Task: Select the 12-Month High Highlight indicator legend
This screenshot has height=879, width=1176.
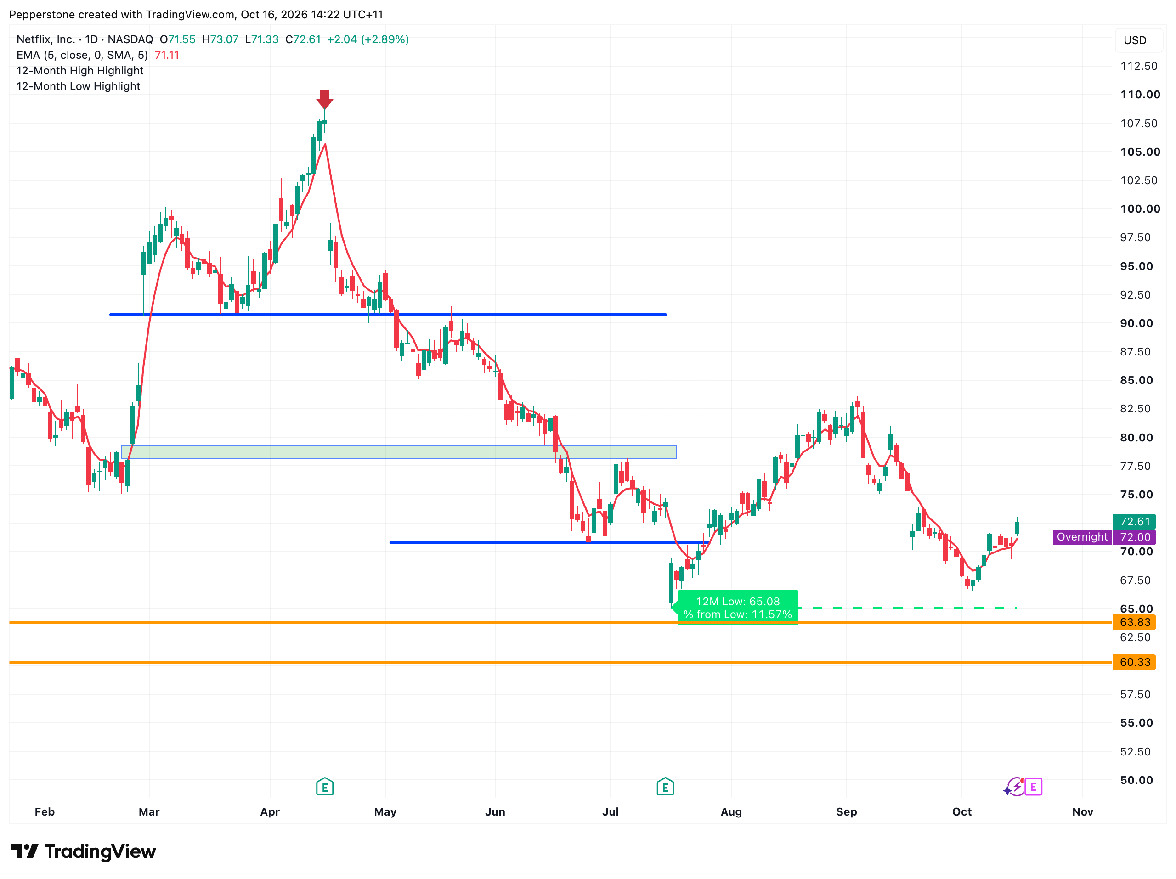Action: [x=80, y=71]
